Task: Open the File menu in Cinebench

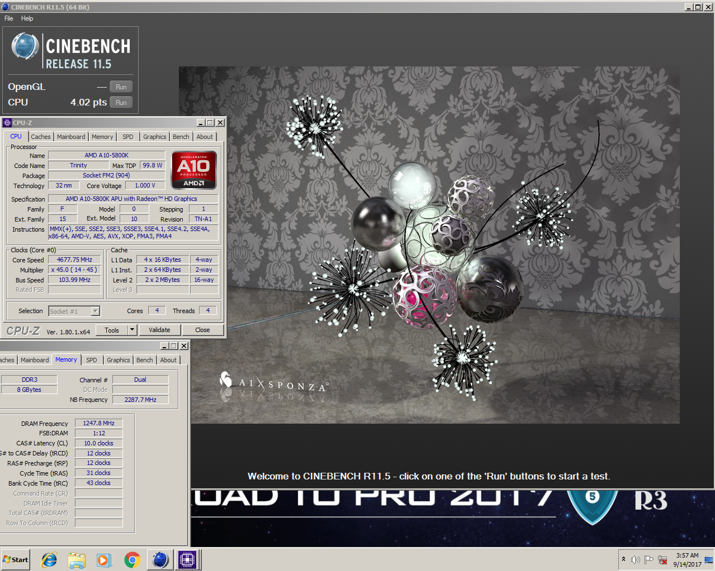Action: (x=9, y=18)
